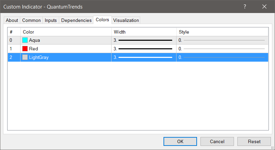Select the Visualization tab
Screen dimensions: 275x150
pos(126,21)
